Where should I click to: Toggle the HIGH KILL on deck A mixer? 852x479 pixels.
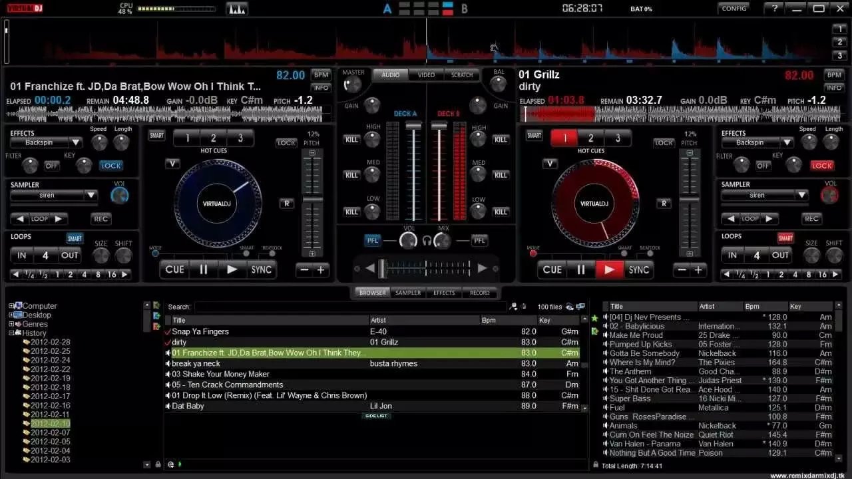click(351, 140)
